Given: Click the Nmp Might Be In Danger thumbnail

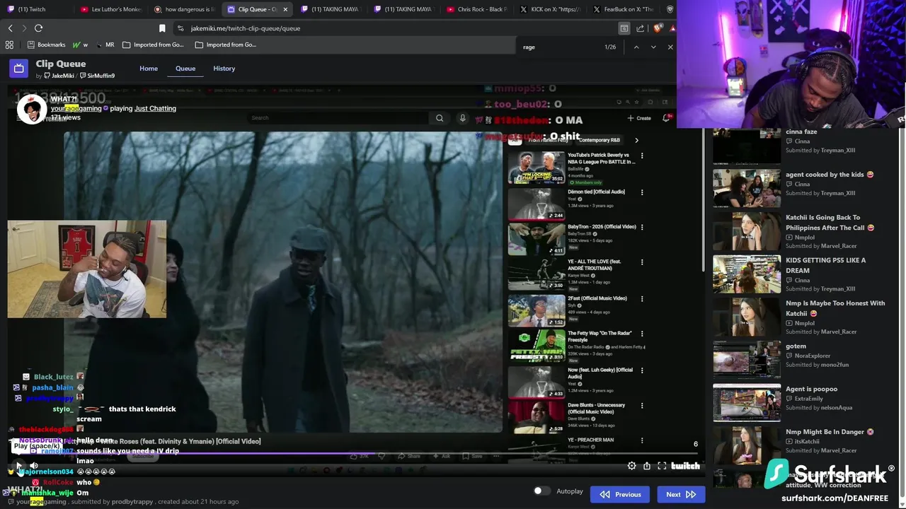Looking at the screenshot, I should [x=747, y=445].
